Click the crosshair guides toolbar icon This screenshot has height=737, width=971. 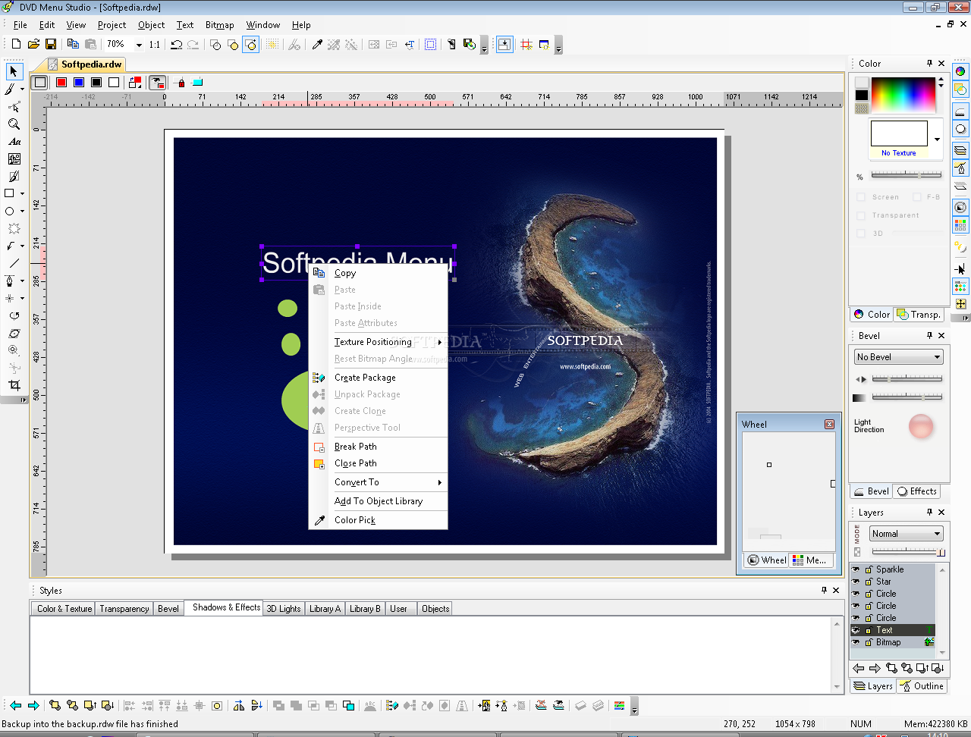coord(526,45)
